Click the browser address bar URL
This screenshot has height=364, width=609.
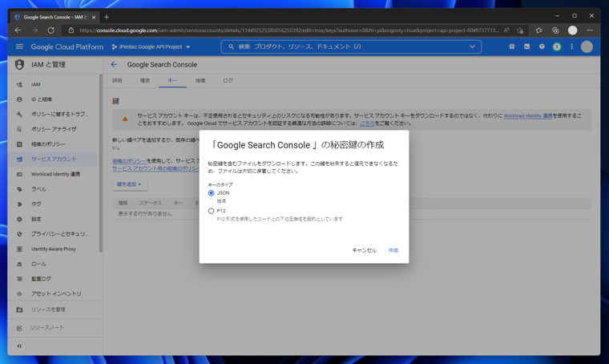(x=289, y=30)
